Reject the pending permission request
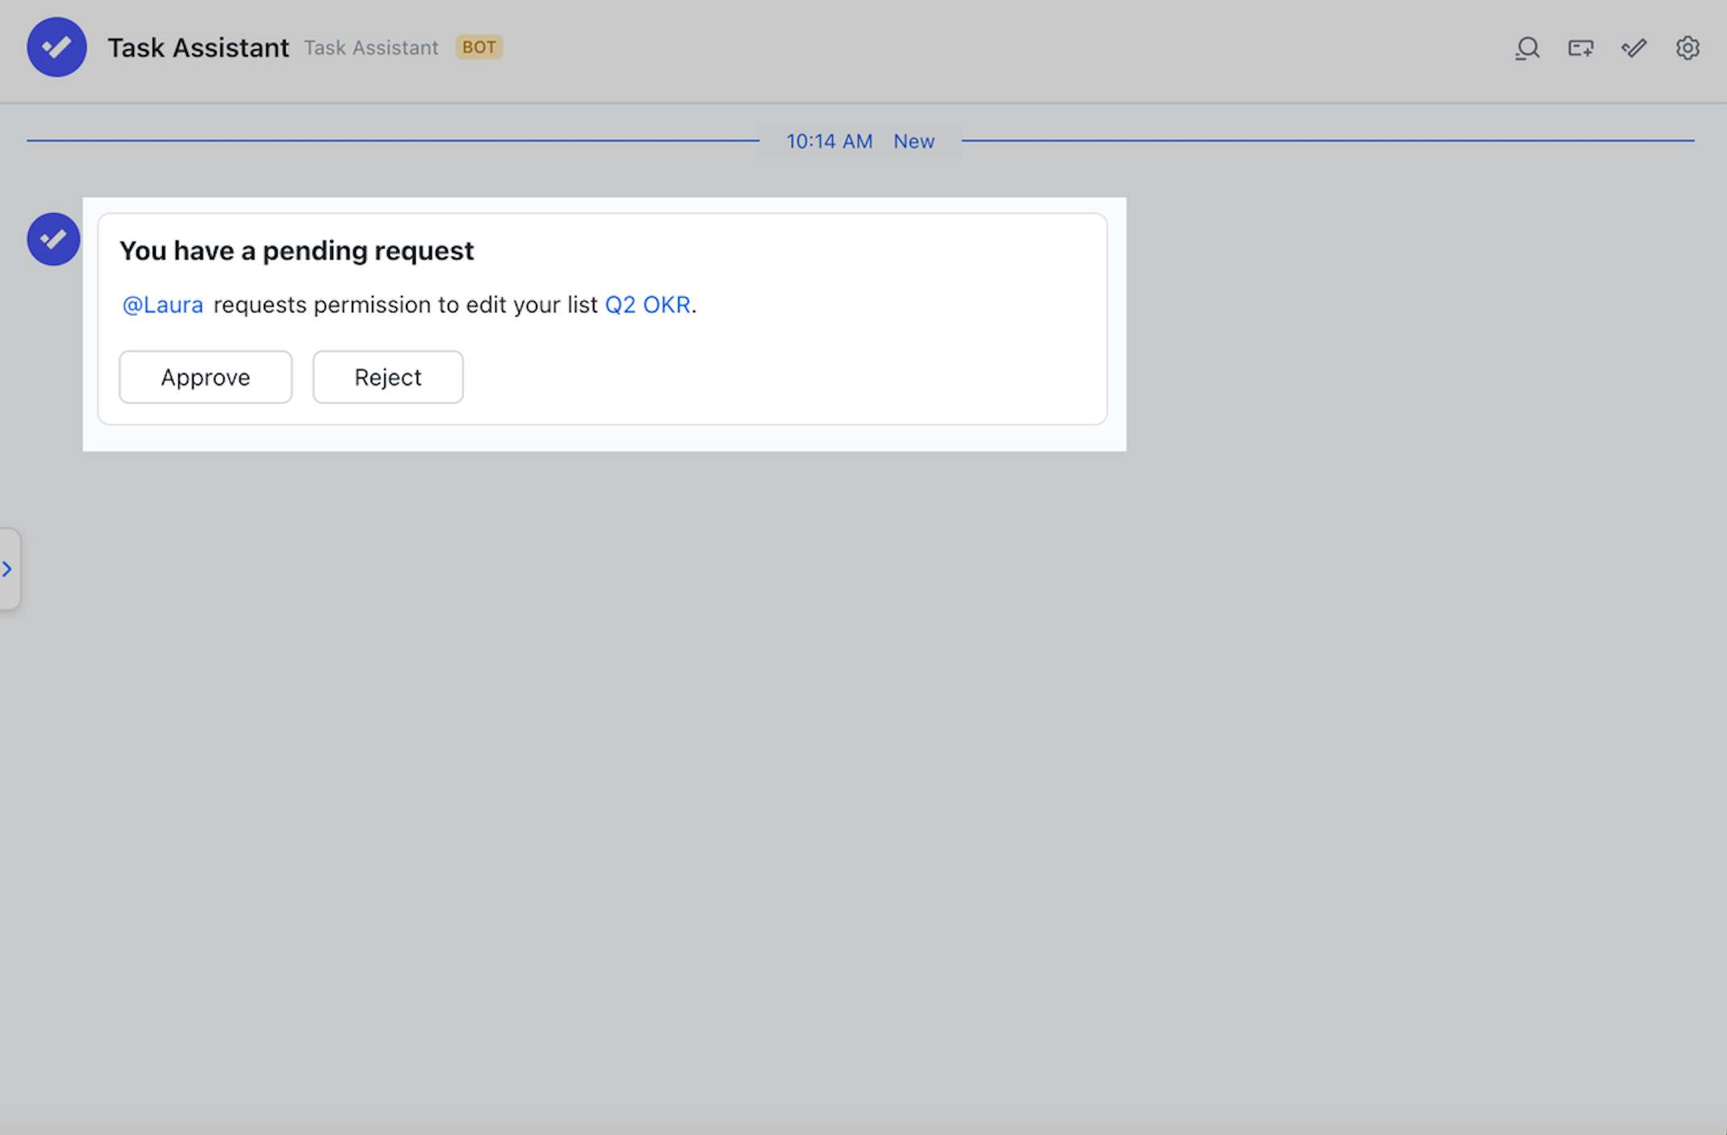 387,377
